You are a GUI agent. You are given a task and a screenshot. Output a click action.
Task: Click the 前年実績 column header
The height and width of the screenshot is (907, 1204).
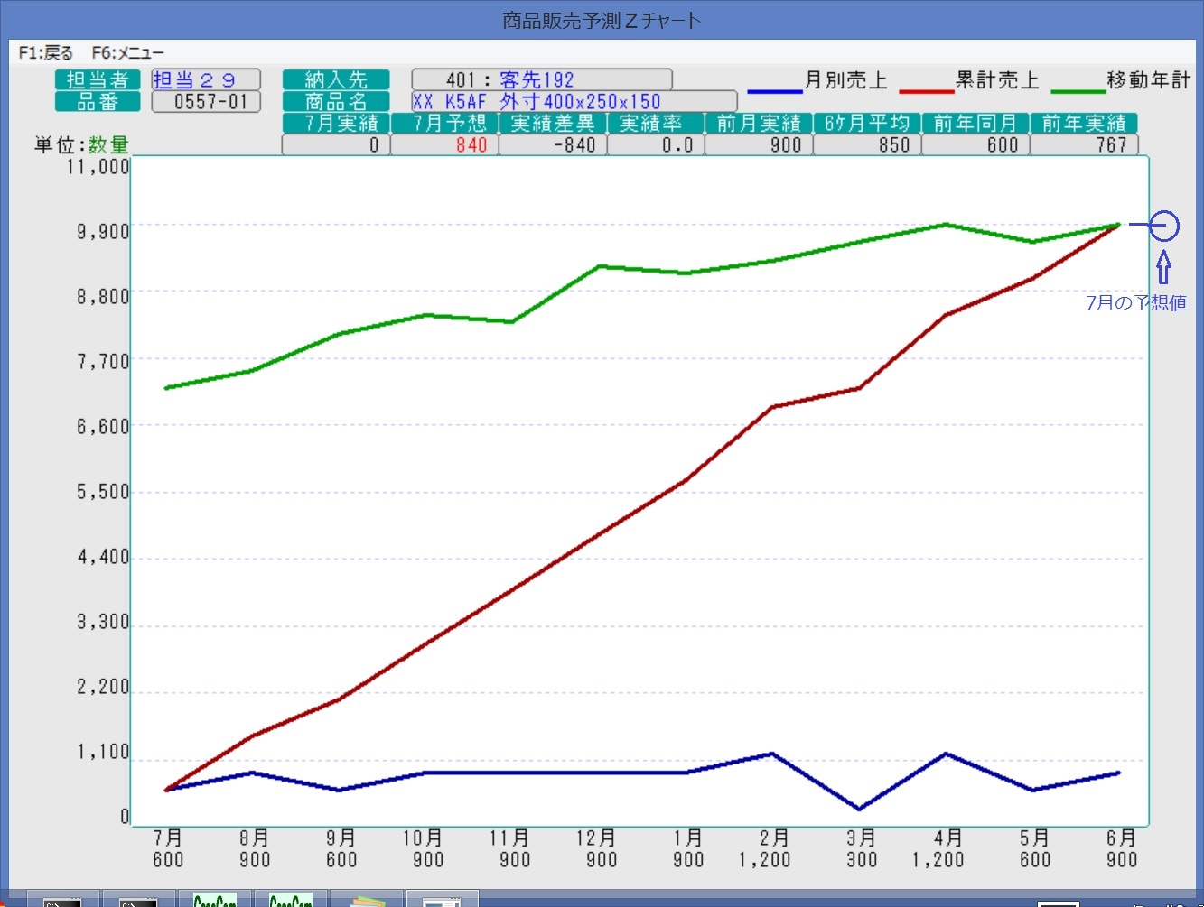[x=1084, y=124]
